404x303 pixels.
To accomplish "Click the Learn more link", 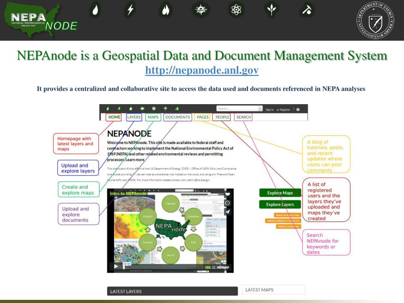I will 135,160.
